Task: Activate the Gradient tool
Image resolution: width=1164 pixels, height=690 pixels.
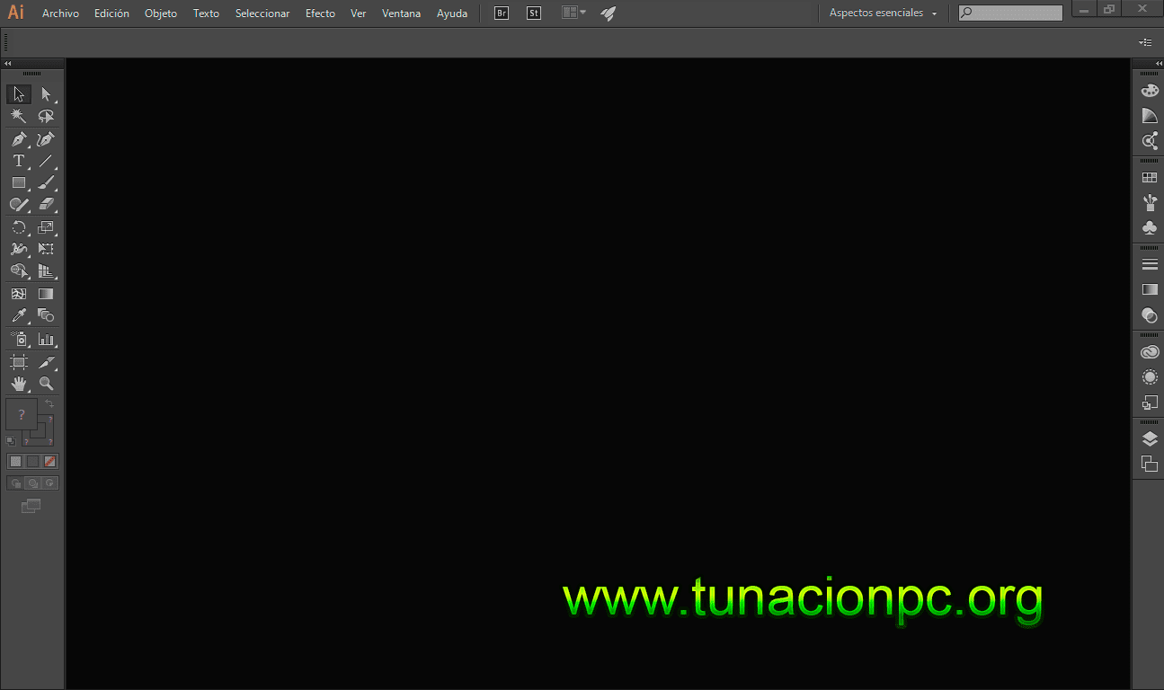Action: click(46, 294)
